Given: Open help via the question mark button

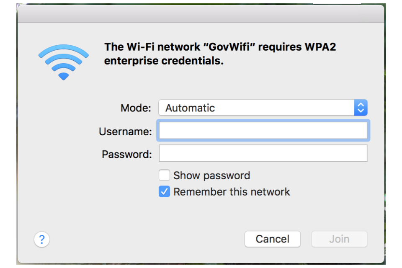Looking at the screenshot, I should [42, 239].
